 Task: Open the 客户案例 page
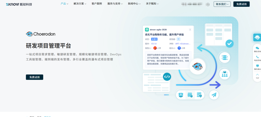tap(97, 4)
